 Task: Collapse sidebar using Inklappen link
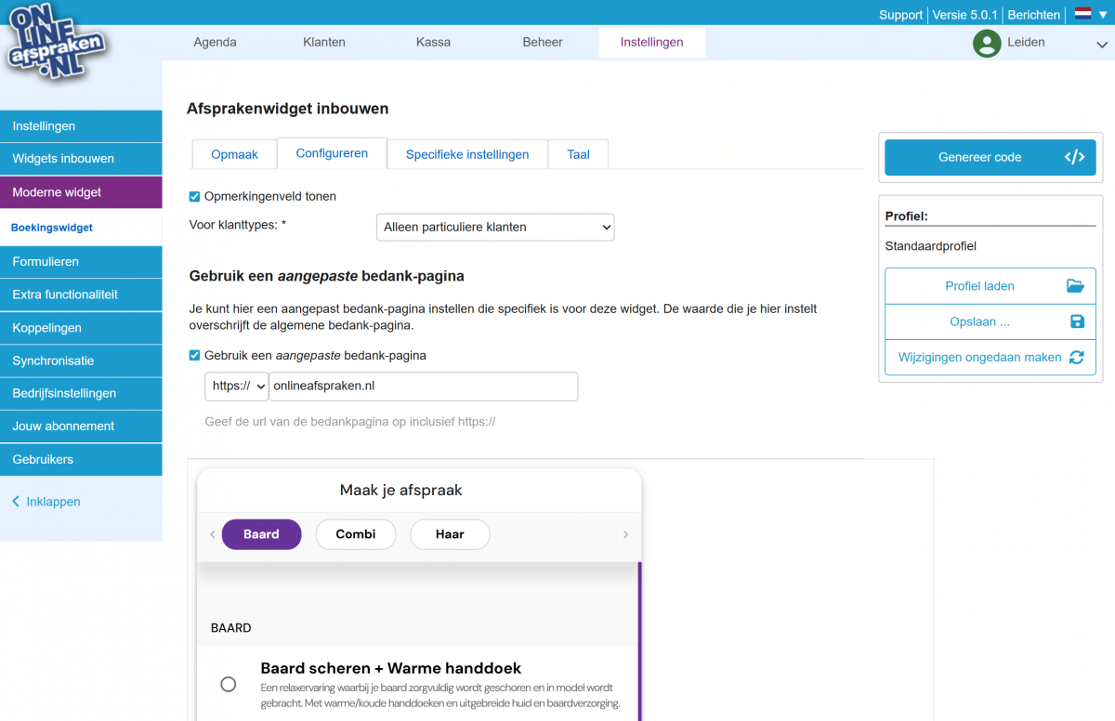[x=53, y=502]
